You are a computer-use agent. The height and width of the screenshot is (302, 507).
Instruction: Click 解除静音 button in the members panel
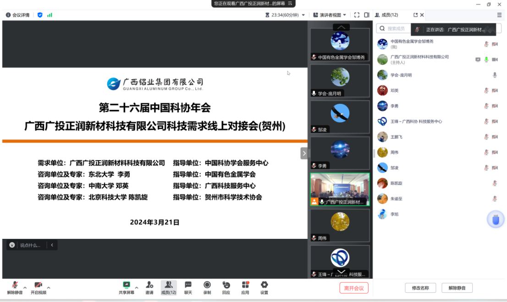pyautogui.click(x=457, y=288)
